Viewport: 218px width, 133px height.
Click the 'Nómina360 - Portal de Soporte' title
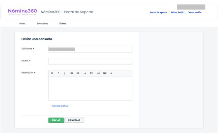coord(67,12)
